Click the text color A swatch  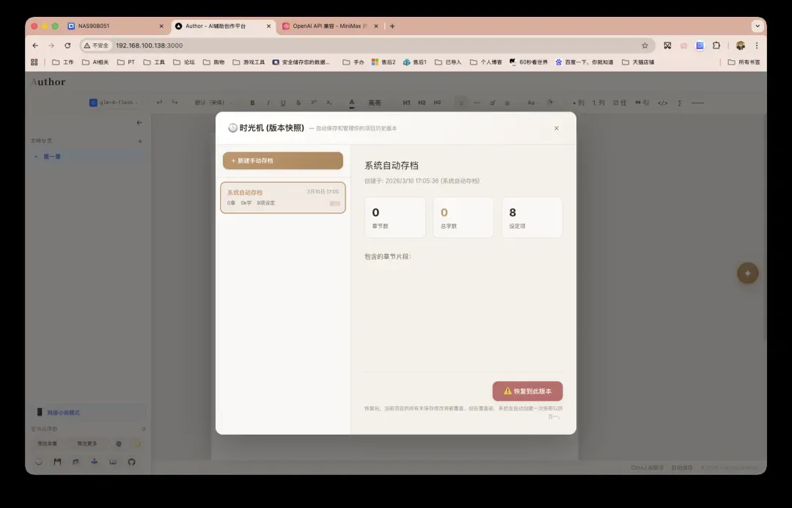[351, 103]
